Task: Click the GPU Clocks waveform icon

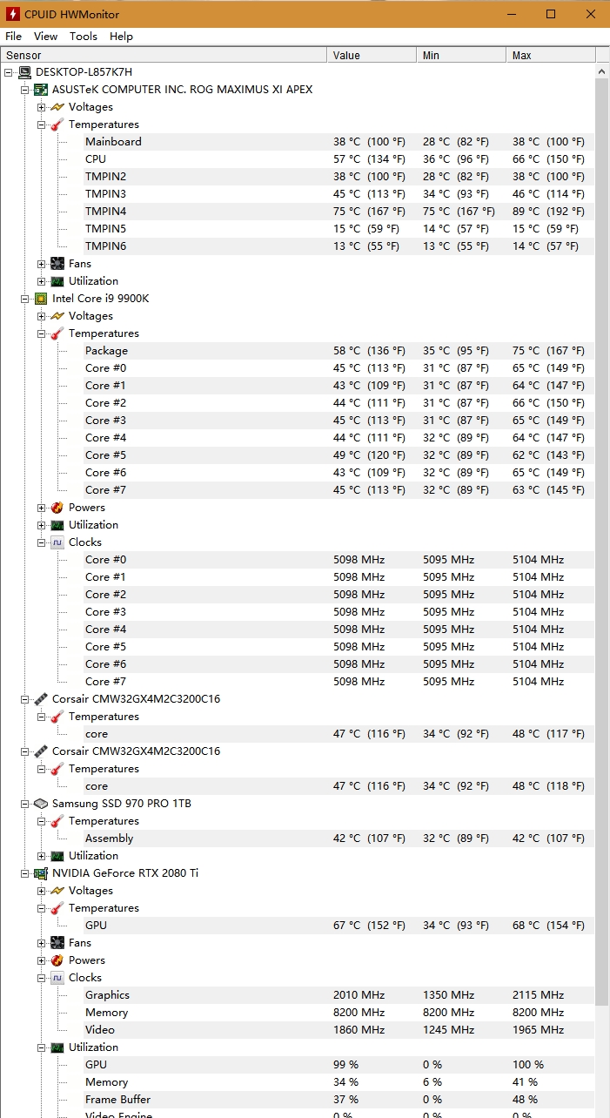Action: coord(57,978)
